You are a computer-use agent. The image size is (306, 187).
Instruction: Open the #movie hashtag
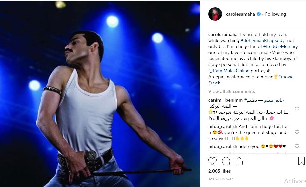pyautogui.click(x=286, y=77)
